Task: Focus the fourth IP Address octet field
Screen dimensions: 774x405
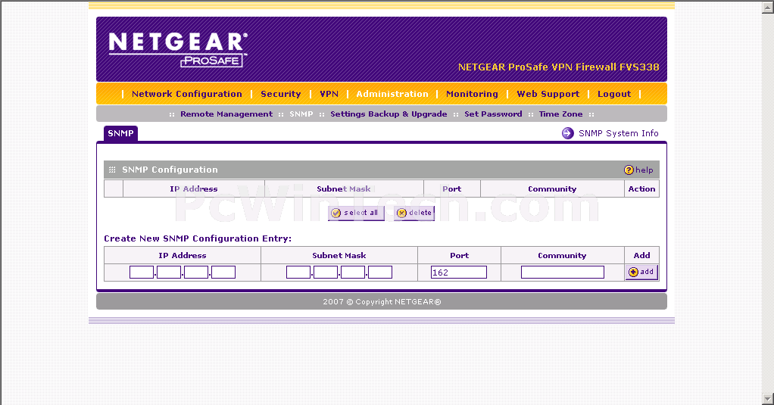Action: click(223, 273)
